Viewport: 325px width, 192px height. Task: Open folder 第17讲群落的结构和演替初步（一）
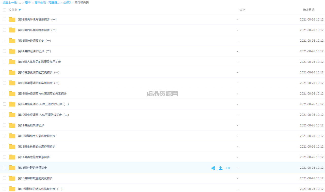coord(40,189)
